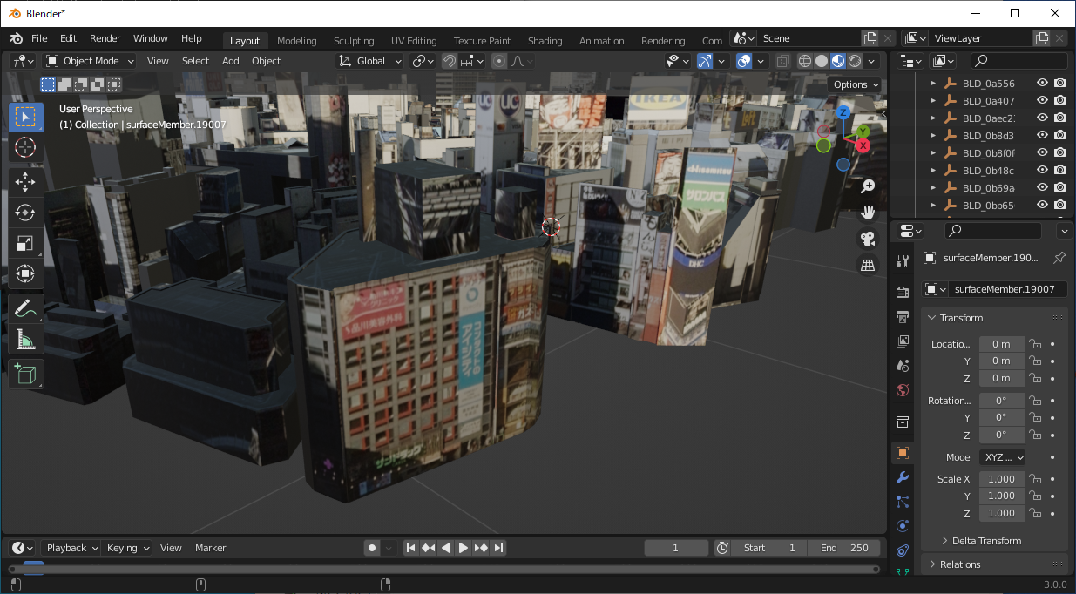This screenshot has height=594, width=1076.
Task: Click the Blender logo menu icon
Action: (17, 38)
